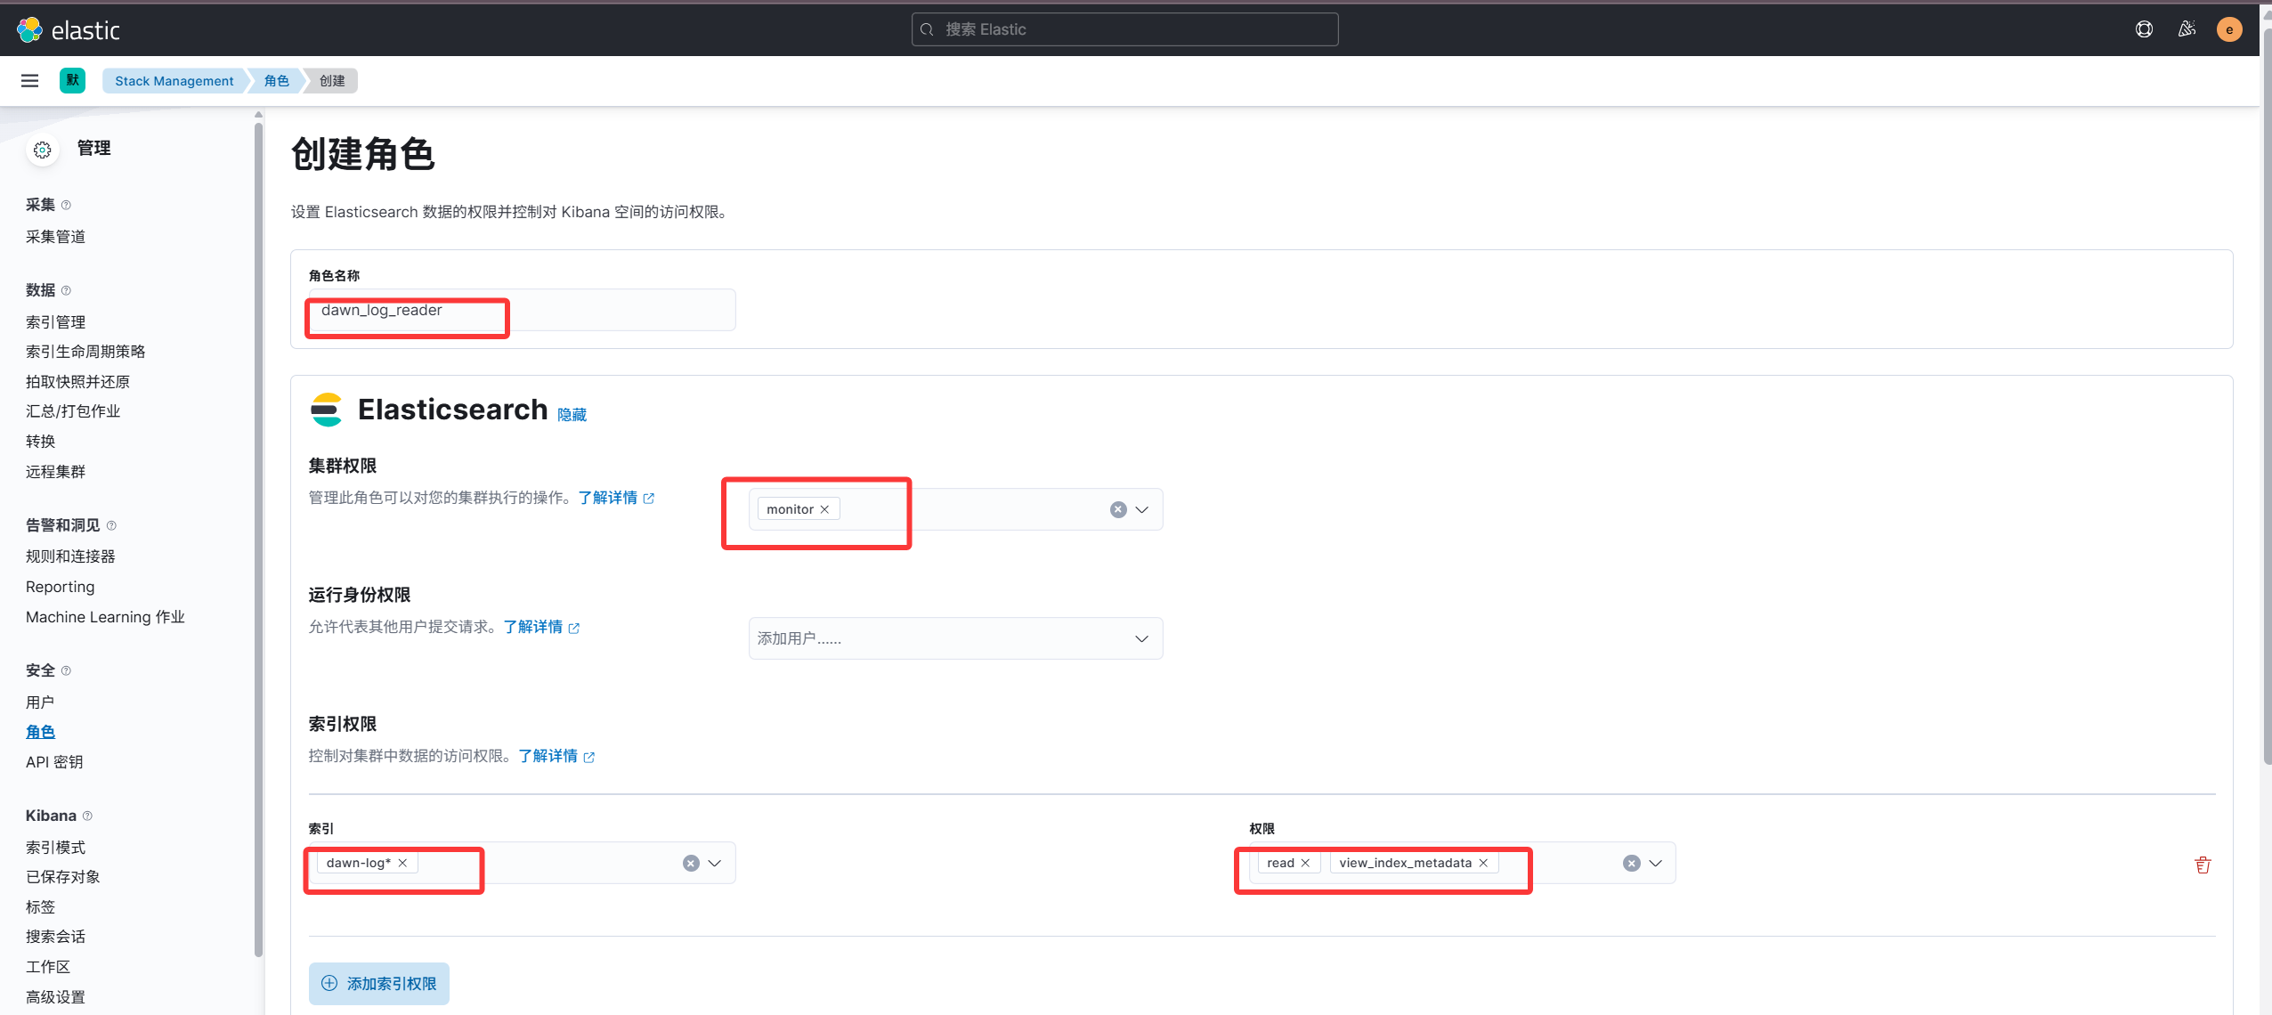
Task: Open 了解详情 link for run-as privileges
Action: (541, 627)
